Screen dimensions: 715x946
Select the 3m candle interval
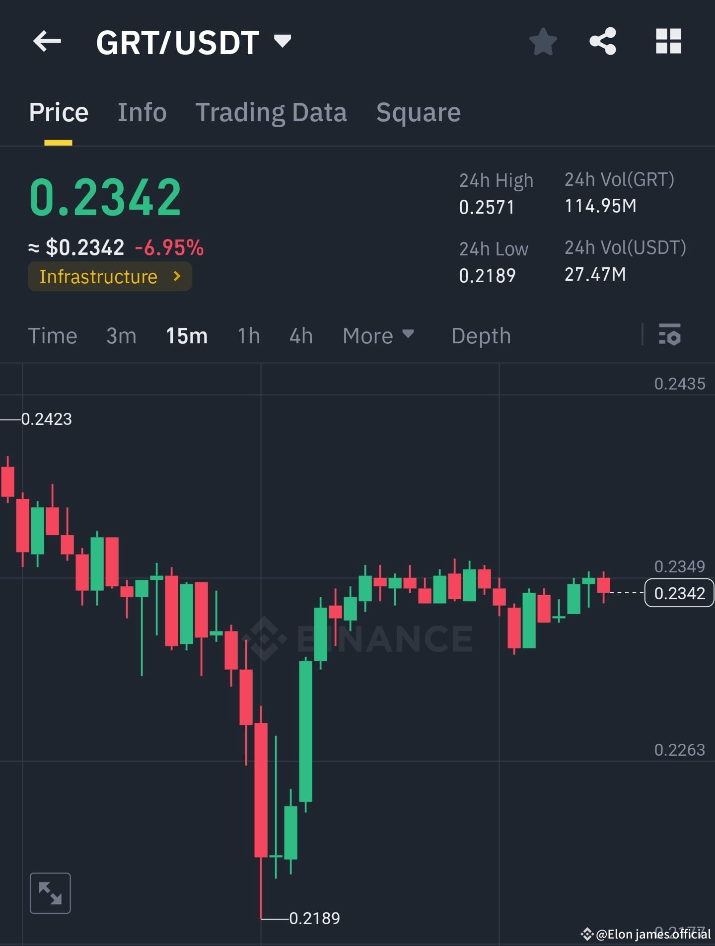[121, 336]
